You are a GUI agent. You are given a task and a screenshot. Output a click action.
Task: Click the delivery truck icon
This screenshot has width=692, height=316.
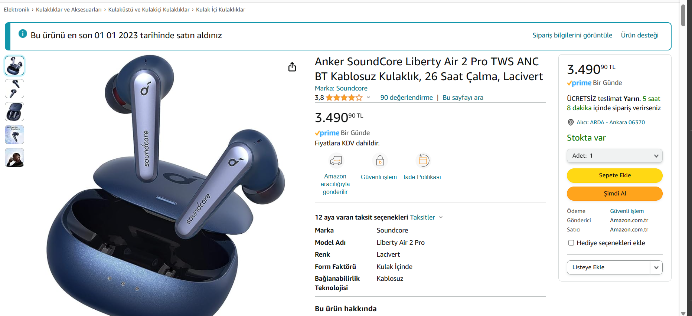pos(336,161)
